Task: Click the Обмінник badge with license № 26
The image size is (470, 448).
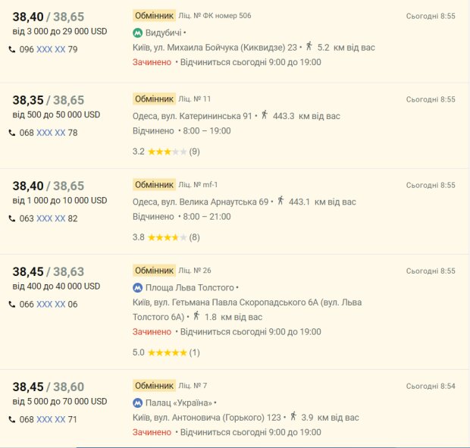Action: pos(154,271)
